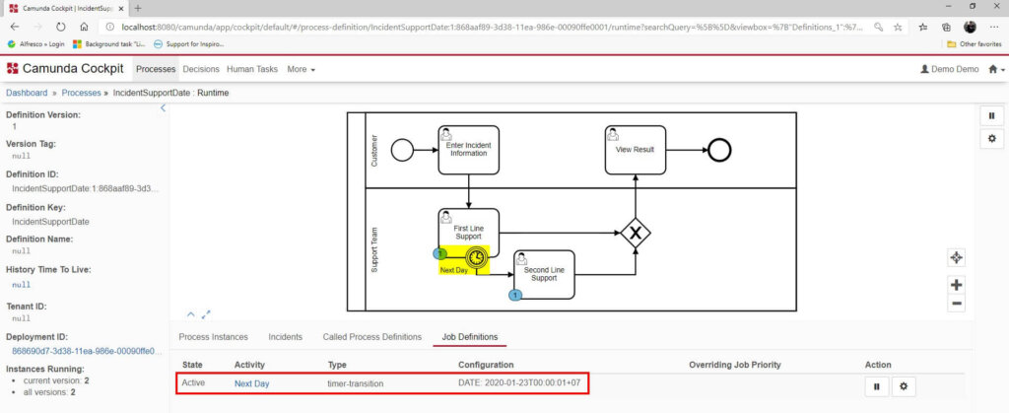
Task: Switch to the Incidents tab
Action: 285,336
